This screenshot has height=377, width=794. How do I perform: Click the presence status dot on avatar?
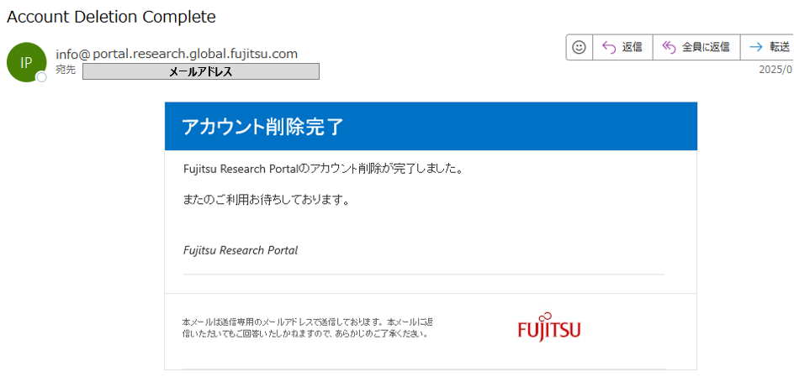41,76
